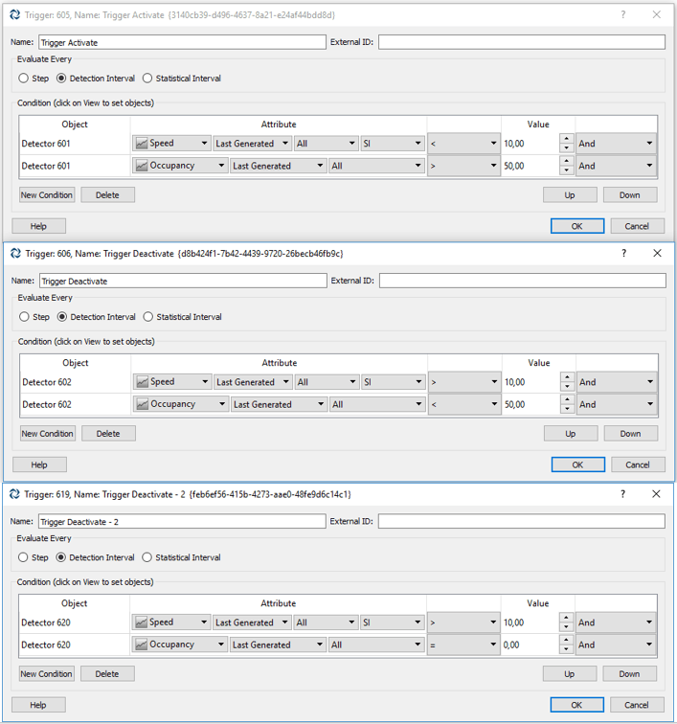Click the app icon in Trigger 605 title bar
Viewport: 677px width, 724px height.
(x=14, y=14)
